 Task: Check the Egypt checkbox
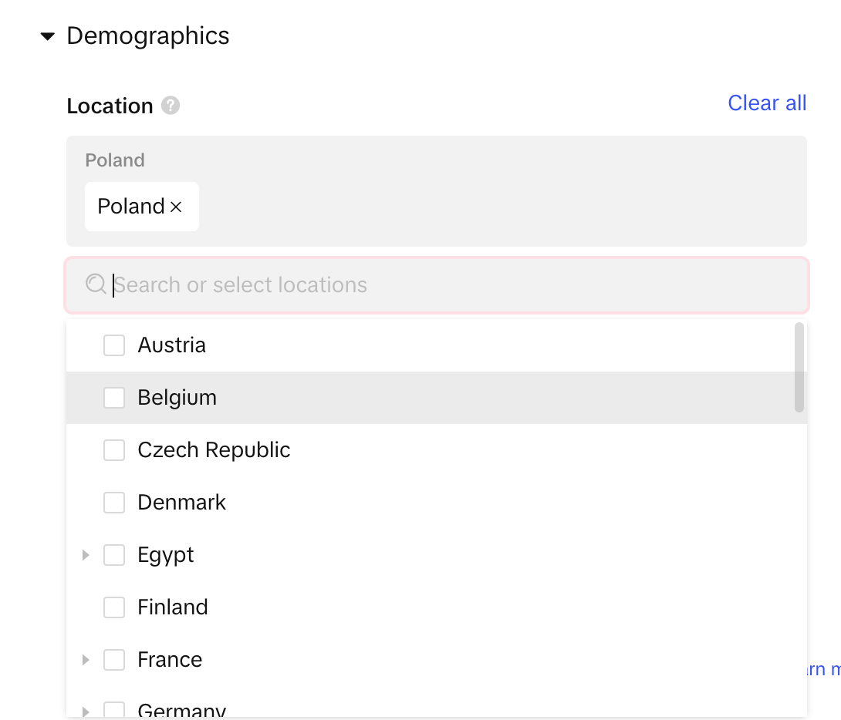tap(114, 555)
